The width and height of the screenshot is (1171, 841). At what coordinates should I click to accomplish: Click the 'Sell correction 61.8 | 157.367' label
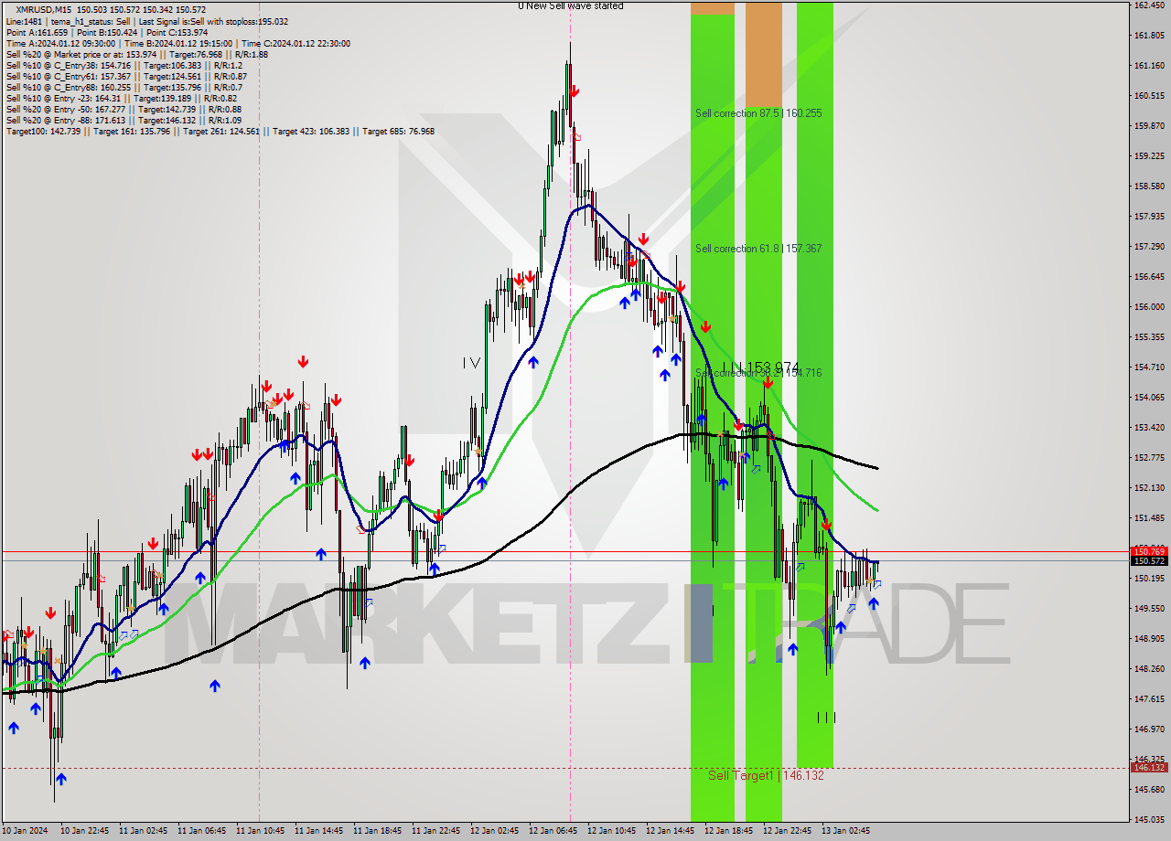[x=758, y=249]
